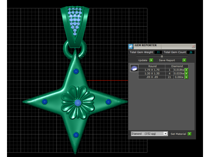Click the 0.06tw weight cell
The height and width of the screenshot is (157, 210).
179,77
